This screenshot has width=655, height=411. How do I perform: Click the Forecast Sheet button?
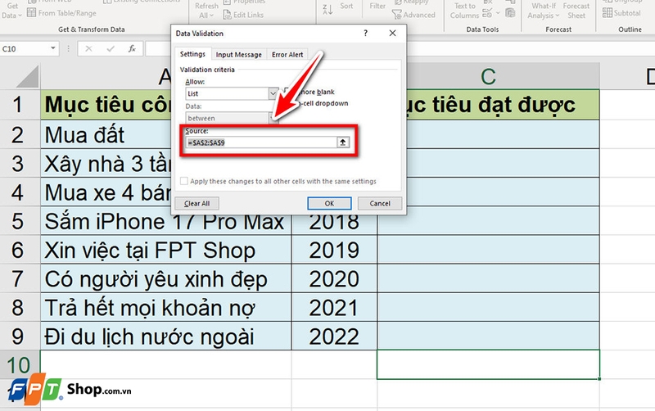[576, 11]
